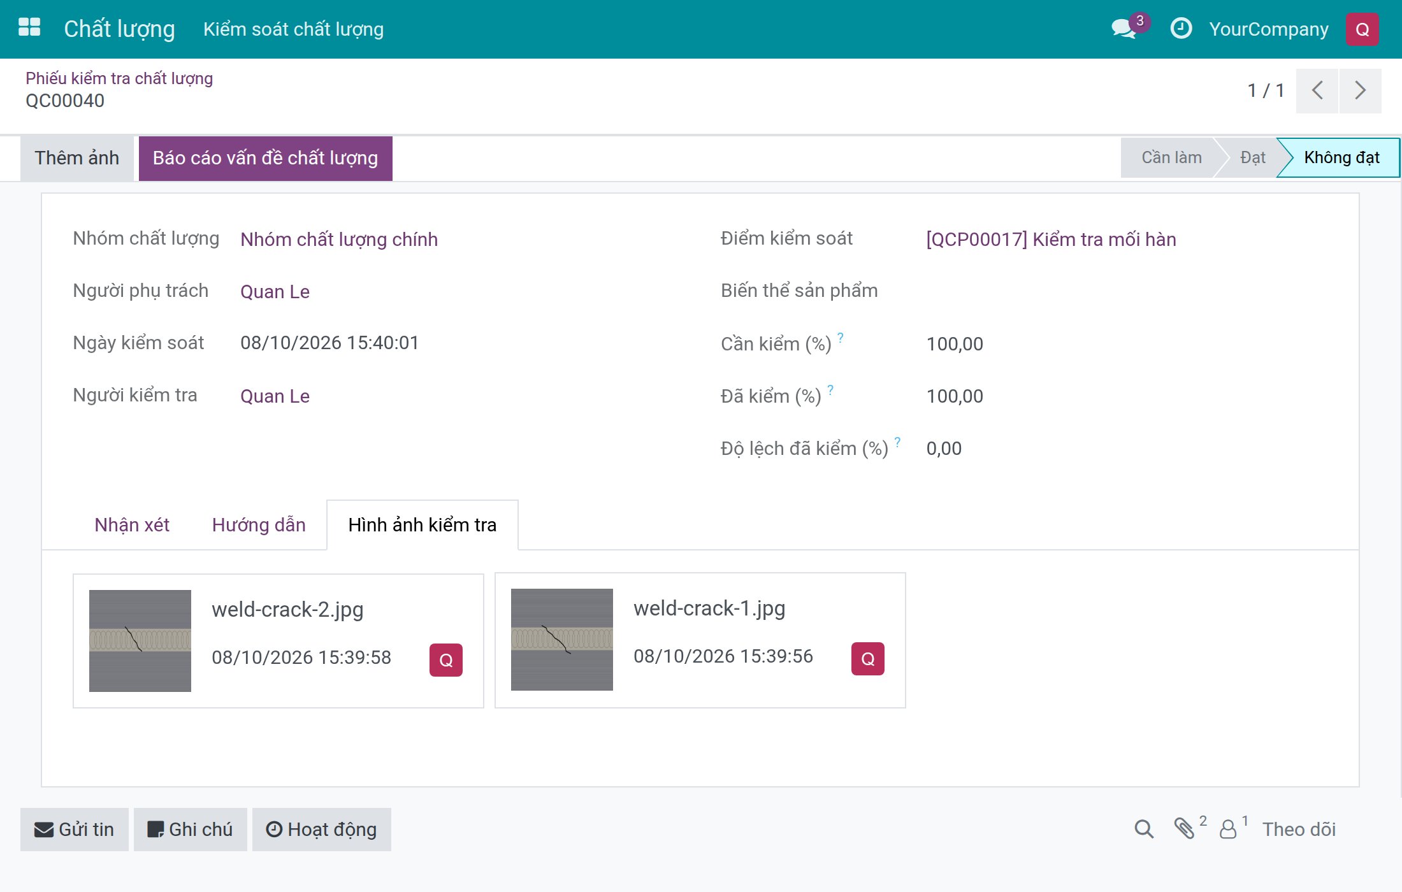
Task: Go to next record arrow
Action: click(1361, 90)
